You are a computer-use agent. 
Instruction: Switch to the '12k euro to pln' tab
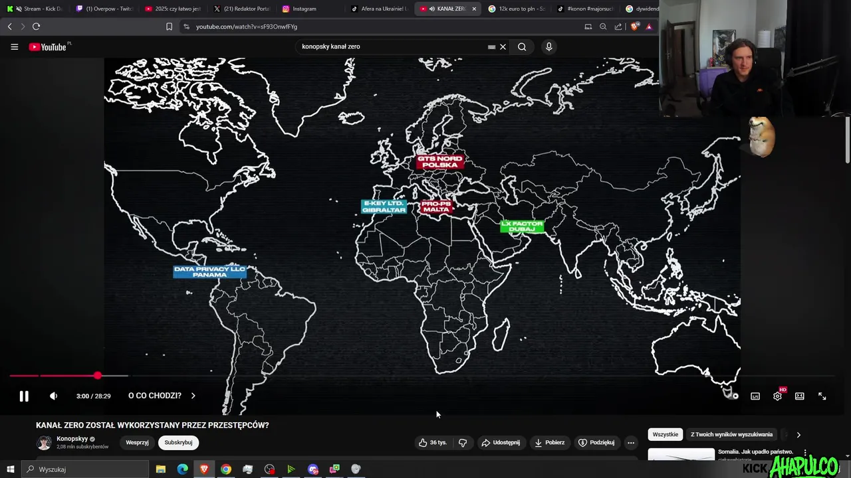click(x=517, y=9)
